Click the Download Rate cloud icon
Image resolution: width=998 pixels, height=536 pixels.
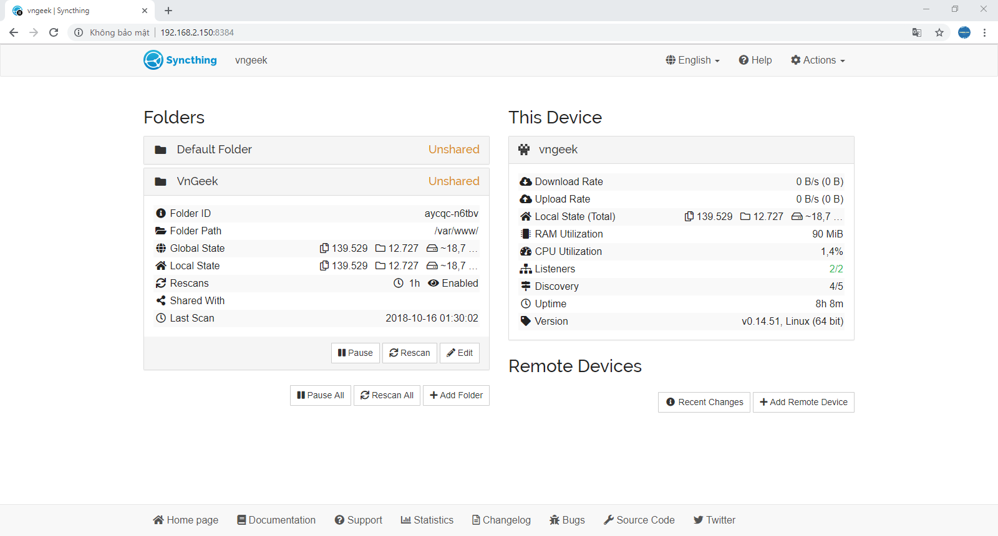tap(526, 181)
